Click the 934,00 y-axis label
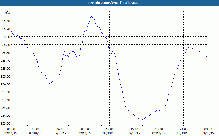The image size is (219, 136). coord(5,116)
